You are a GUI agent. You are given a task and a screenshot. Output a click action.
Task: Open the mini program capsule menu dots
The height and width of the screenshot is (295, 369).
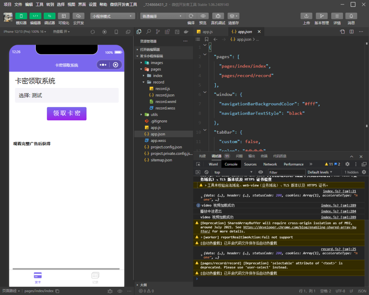click(x=103, y=65)
